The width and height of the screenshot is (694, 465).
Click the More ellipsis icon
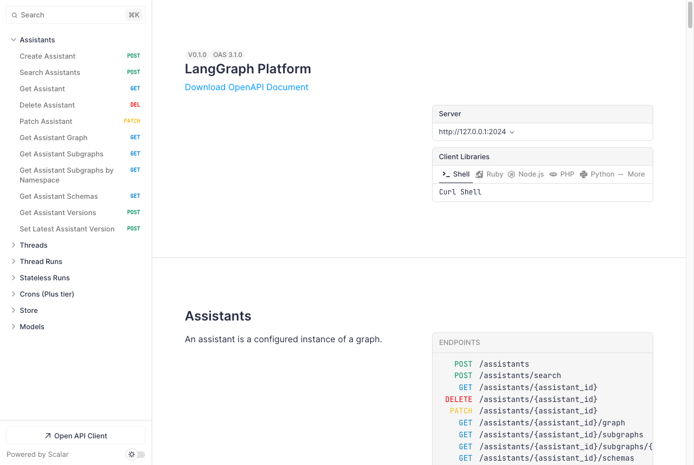tap(621, 174)
